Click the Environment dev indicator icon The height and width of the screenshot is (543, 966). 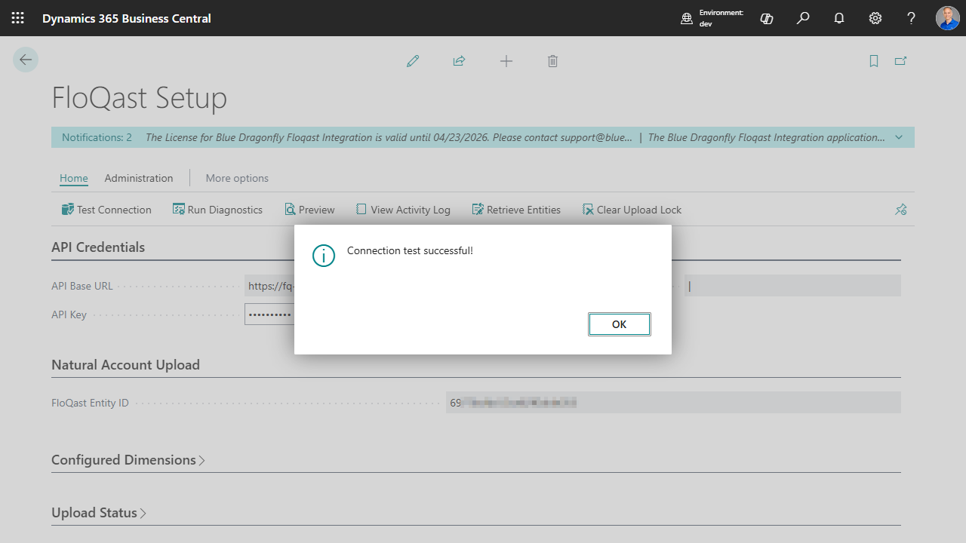[687, 19]
